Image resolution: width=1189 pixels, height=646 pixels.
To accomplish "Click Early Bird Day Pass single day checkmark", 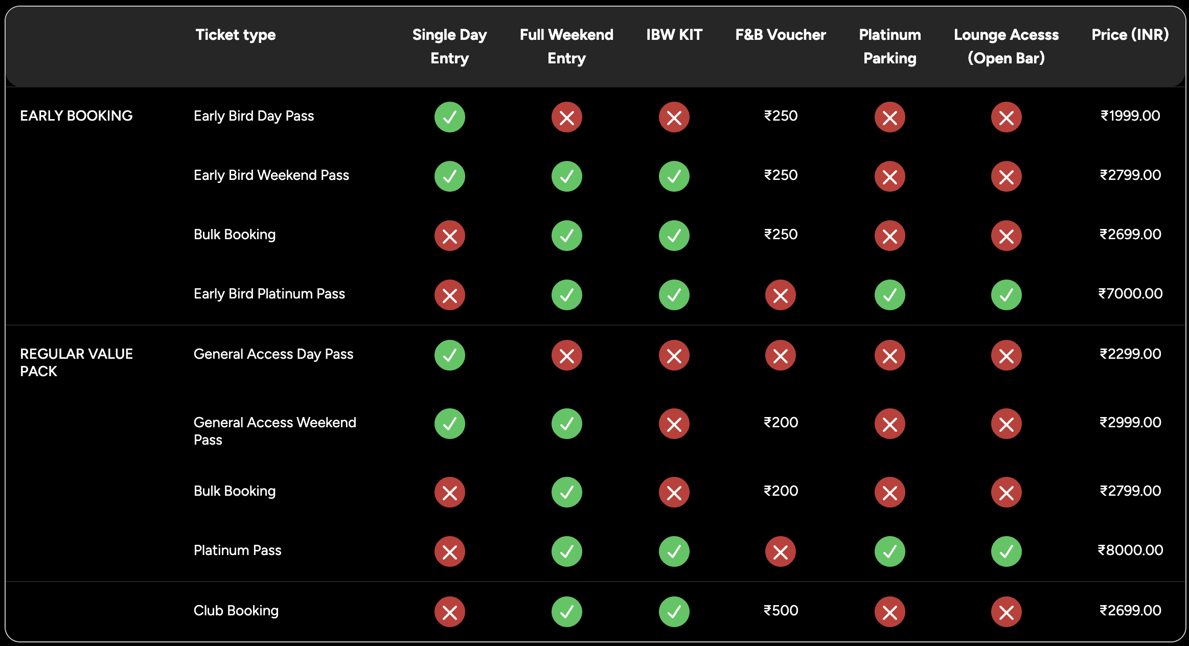I will pyautogui.click(x=449, y=117).
